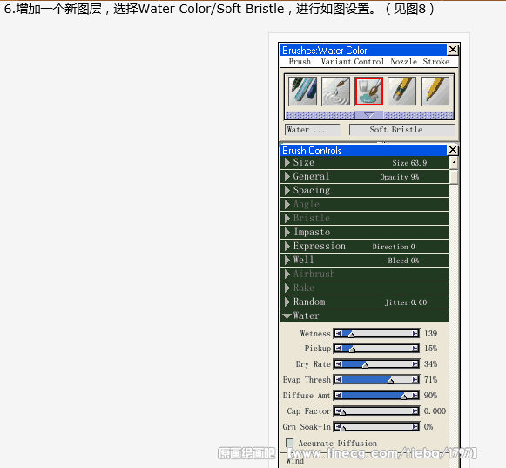Open the Stroke menu

click(x=436, y=62)
